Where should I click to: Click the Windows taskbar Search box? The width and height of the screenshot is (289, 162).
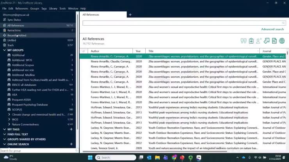116,158
